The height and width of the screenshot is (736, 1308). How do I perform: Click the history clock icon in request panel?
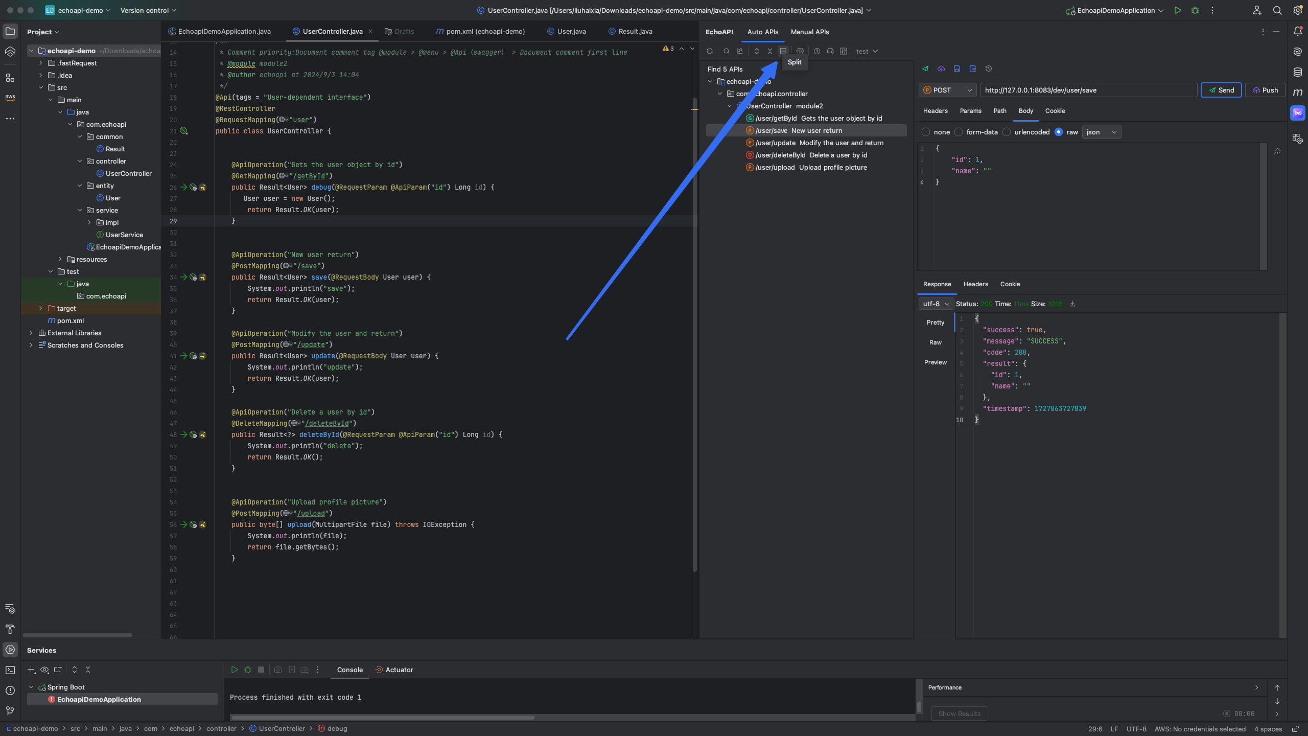989,68
